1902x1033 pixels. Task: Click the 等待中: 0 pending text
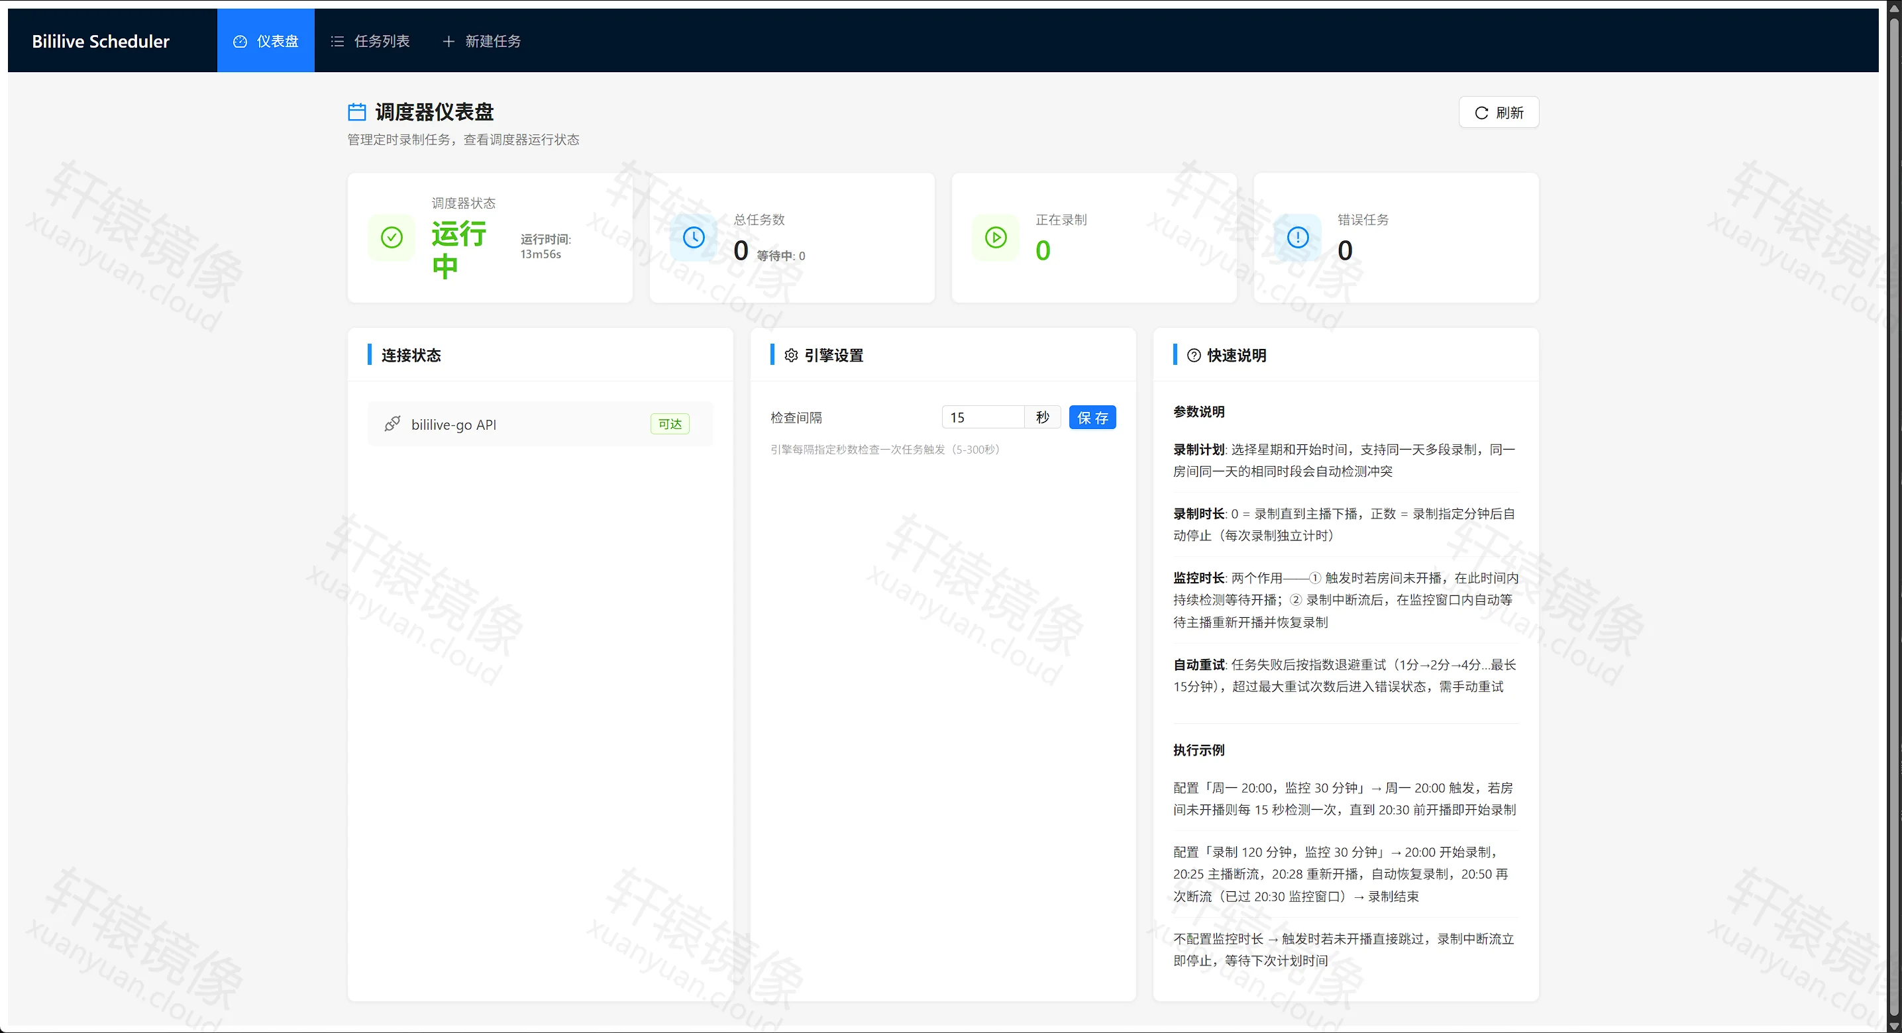pyautogui.click(x=781, y=256)
